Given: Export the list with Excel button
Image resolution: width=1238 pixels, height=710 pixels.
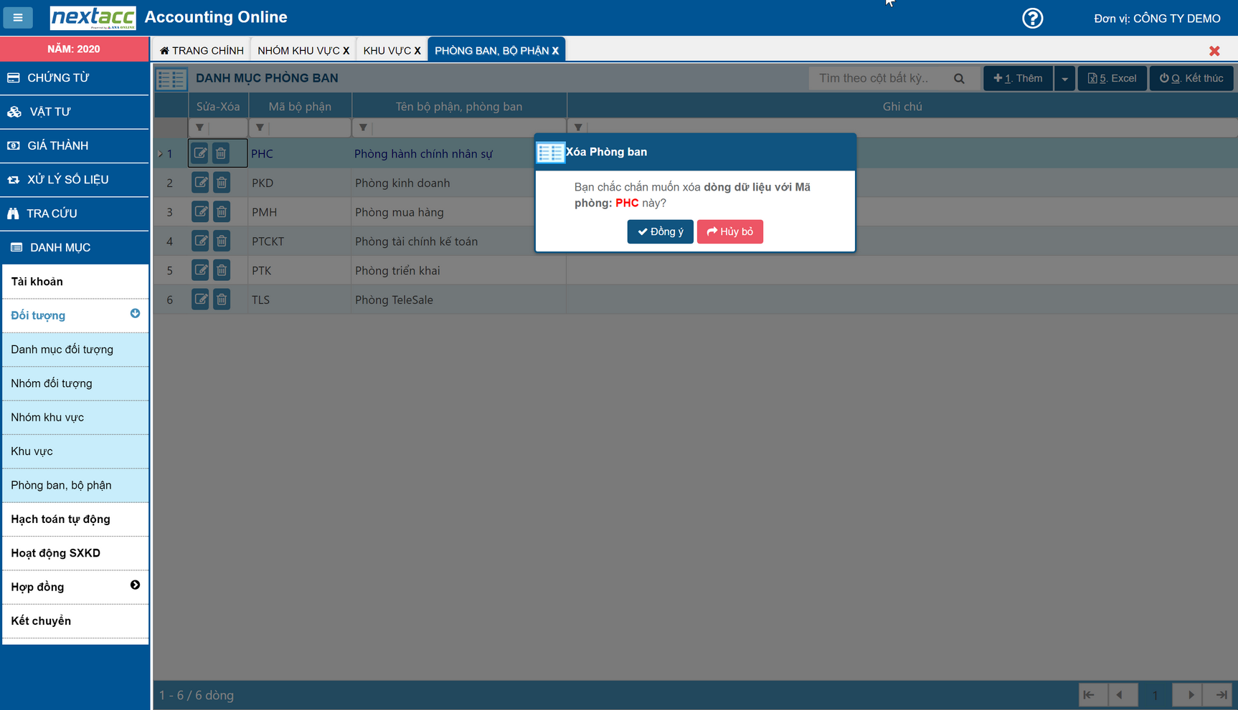Looking at the screenshot, I should (x=1112, y=78).
